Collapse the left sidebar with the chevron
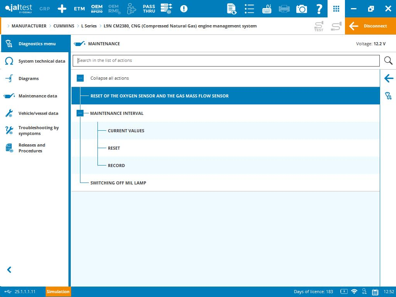This screenshot has height=297, width=396. 9,270
